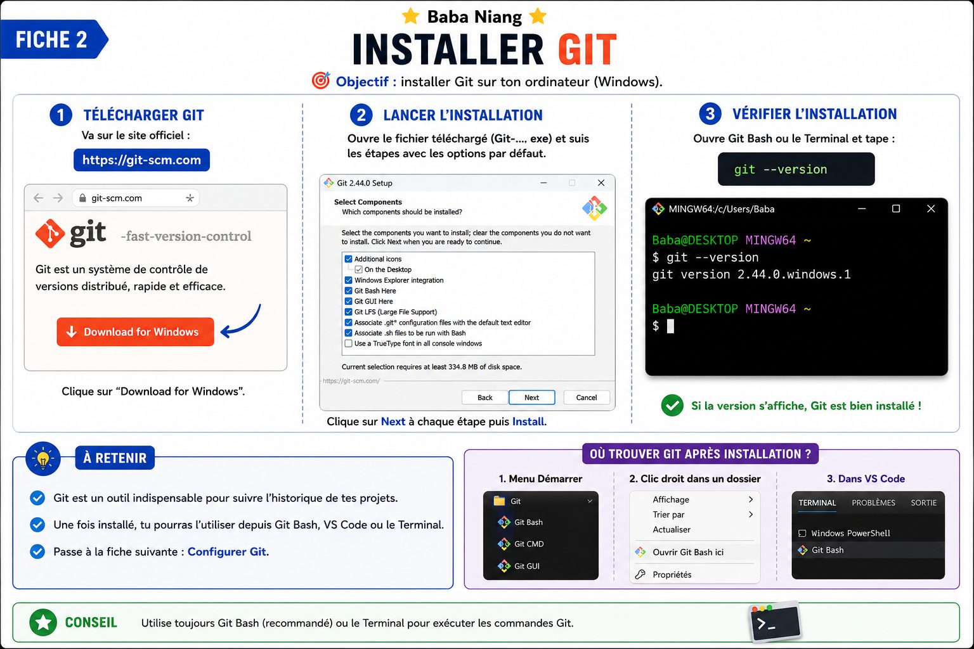974x649 pixels.
Task: Enable Use a TrueType font checkbox
Action: [348, 344]
